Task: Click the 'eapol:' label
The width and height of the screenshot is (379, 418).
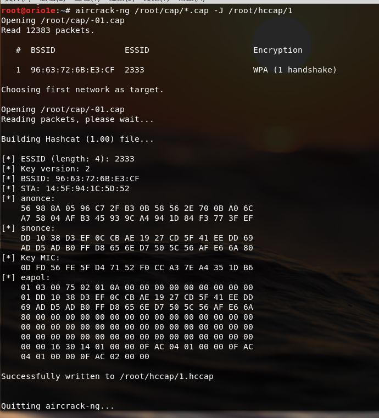Action: click(35, 278)
